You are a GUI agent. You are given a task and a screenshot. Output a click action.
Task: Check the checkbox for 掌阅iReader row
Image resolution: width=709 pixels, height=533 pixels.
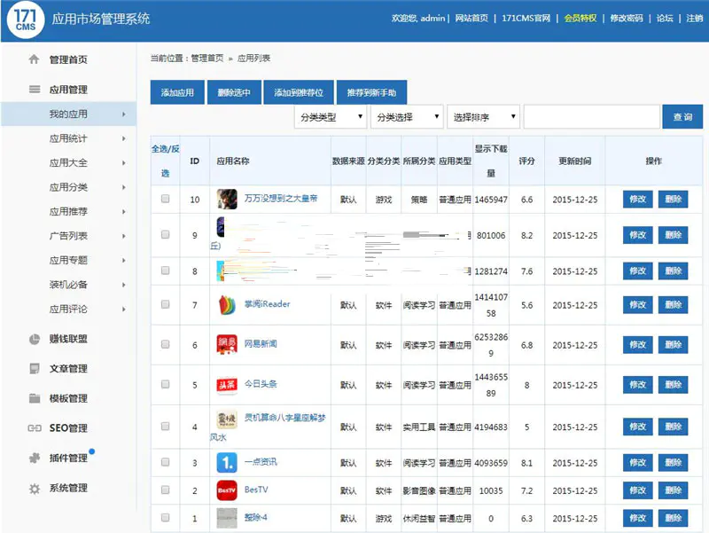pos(165,302)
